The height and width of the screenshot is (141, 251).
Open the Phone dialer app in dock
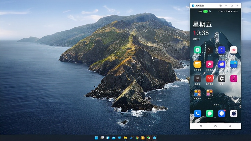pos(198,113)
